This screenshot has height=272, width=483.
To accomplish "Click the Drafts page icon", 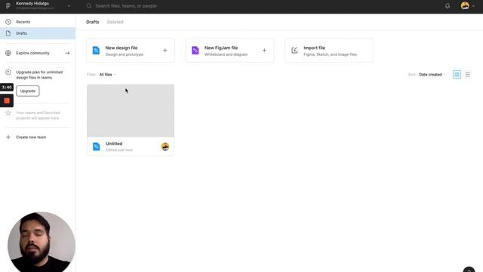I will click(x=8, y=33).
